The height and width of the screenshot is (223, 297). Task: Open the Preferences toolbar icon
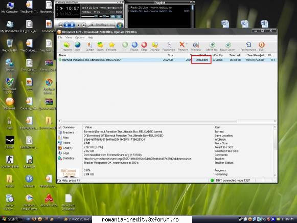point(248,47)
